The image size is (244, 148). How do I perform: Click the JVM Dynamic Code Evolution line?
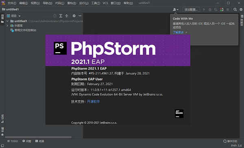[x=117, y=94]
